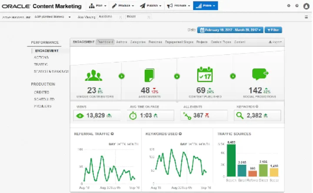313x193 pixels.
Task: Open settings via the gear icon
Action: click(x=289, y=6)
